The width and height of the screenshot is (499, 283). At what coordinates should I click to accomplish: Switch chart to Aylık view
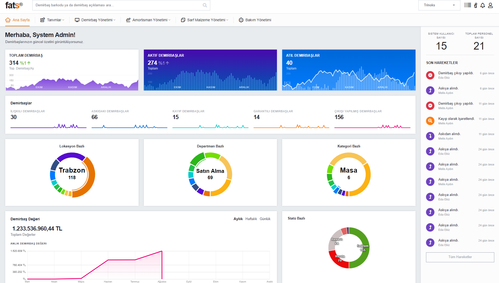click(x=238, y=219)
